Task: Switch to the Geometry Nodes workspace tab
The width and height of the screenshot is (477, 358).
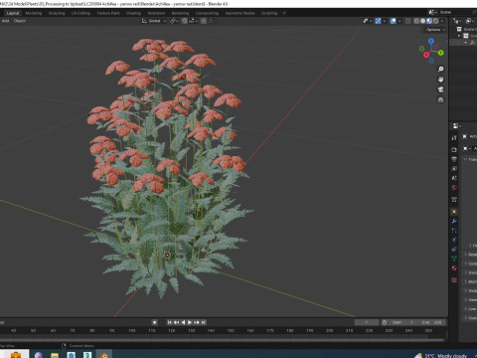Action: pyautogui.click(x=240, y=13)
